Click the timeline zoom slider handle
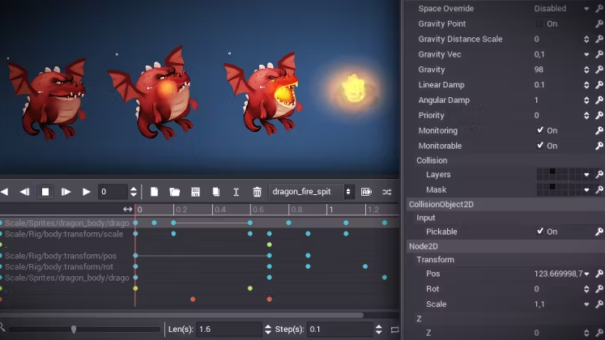 [74, 329]
